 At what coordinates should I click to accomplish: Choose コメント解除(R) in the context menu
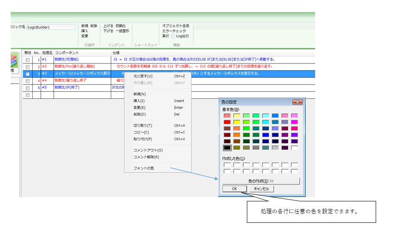[158, 157]
